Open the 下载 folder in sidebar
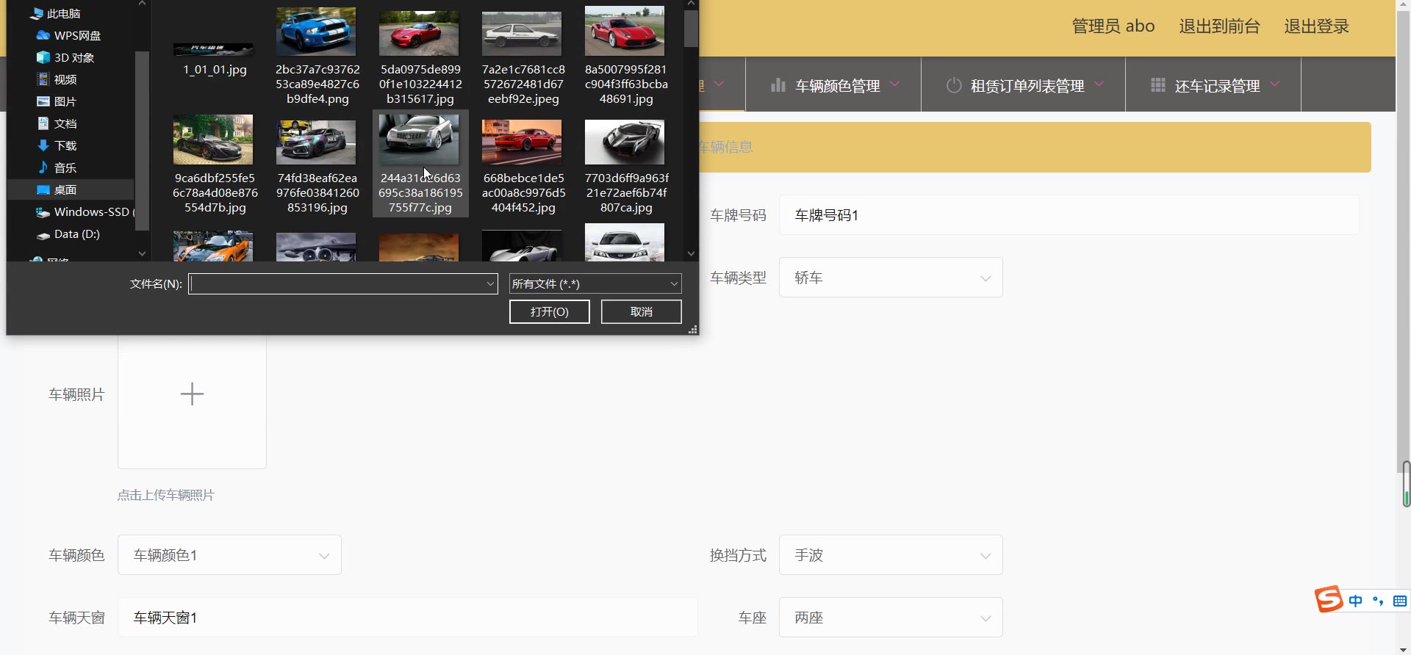1411x655 pixels. tap(65, 145)
